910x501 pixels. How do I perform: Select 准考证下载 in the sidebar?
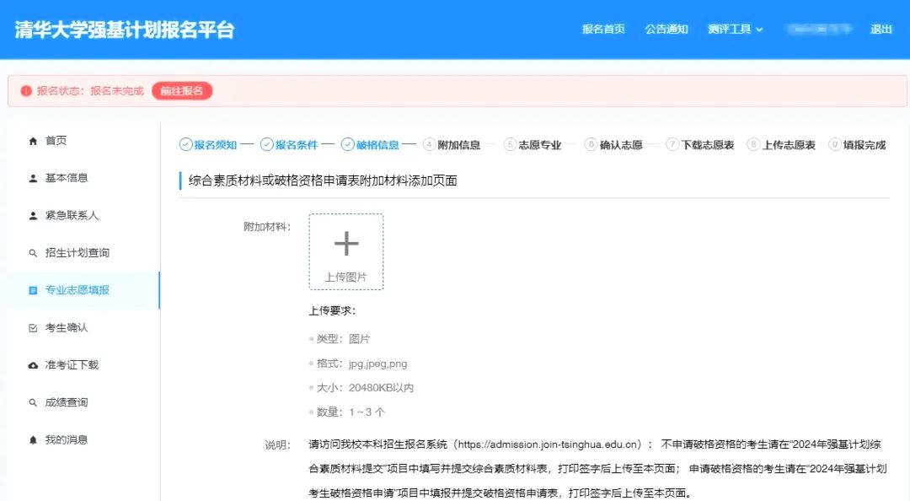(x=72, y=365)
